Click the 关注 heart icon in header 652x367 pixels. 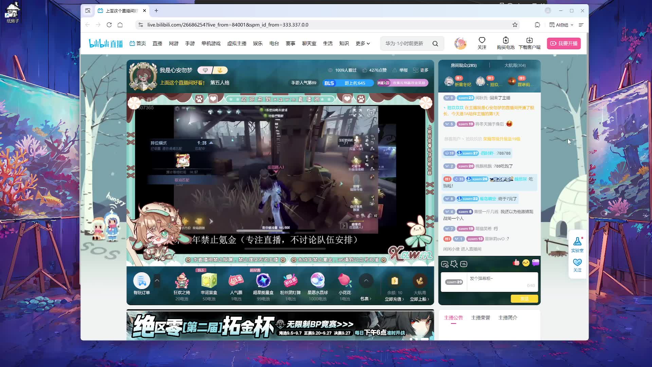[x=482, y=40]
